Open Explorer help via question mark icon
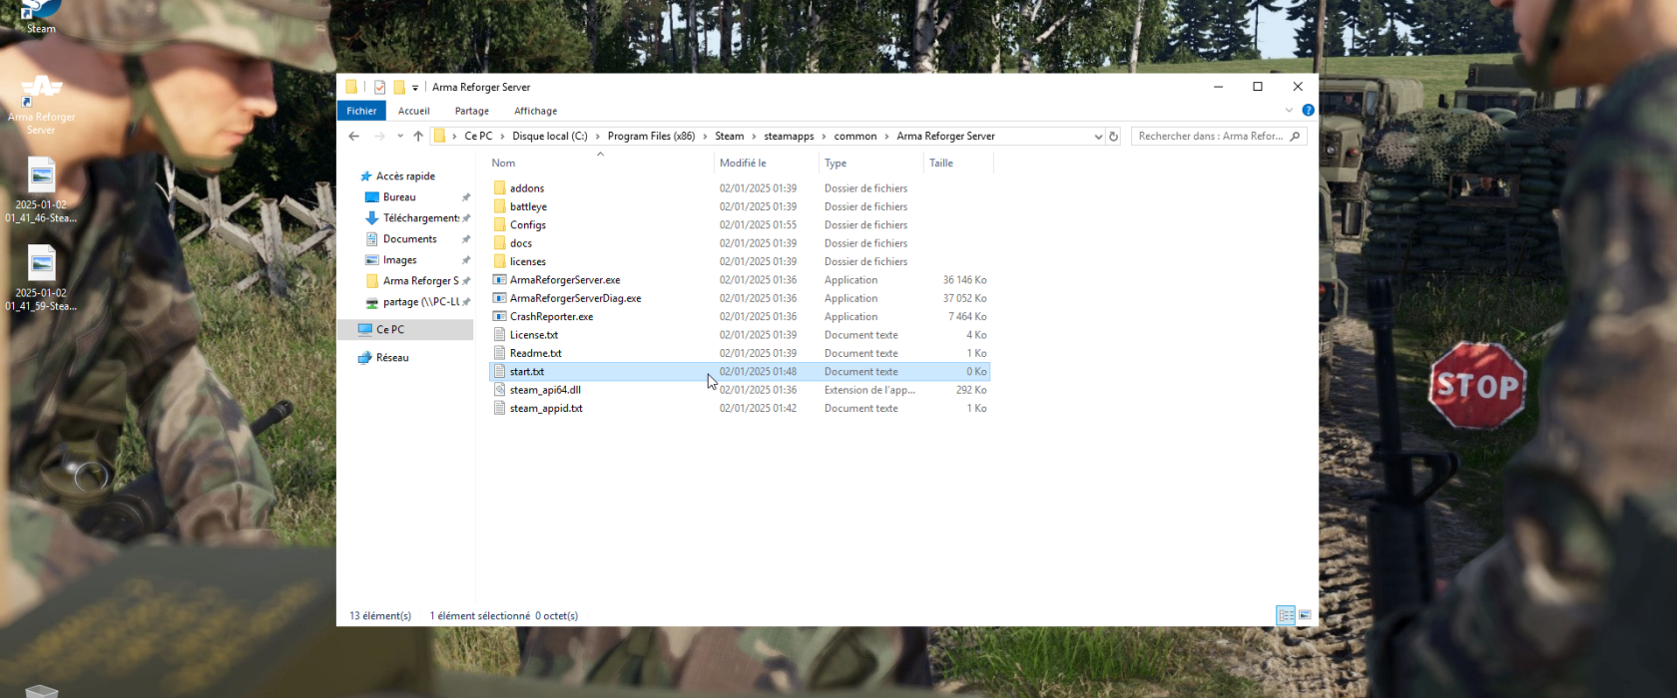Image resolution: width=1677 pixels, height=698 pixels. (x=1308, y=111)
